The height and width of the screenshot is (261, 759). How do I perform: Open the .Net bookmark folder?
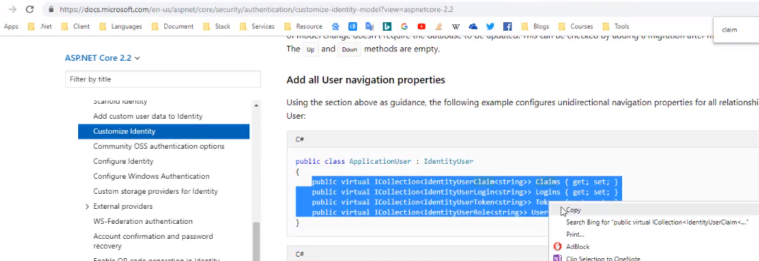(39, 26)
